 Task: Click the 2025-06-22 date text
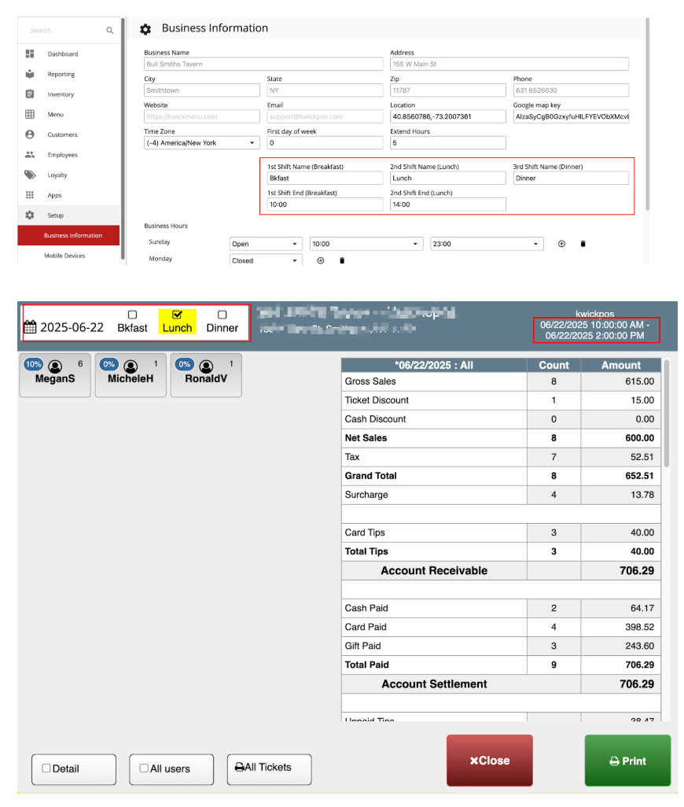[x=72, y=327]
